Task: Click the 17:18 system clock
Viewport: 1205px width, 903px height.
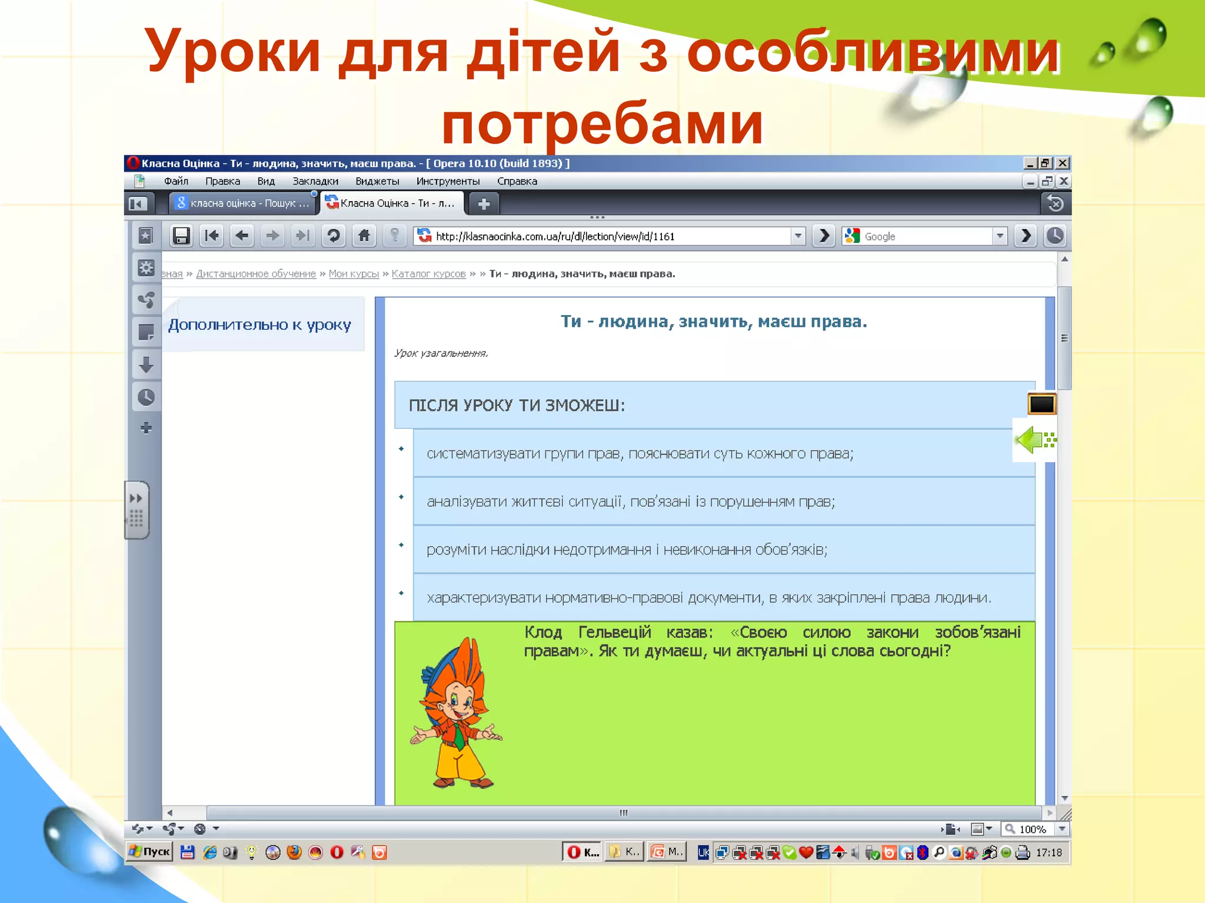Action: pyautogui.click(x=1049, y=852)
